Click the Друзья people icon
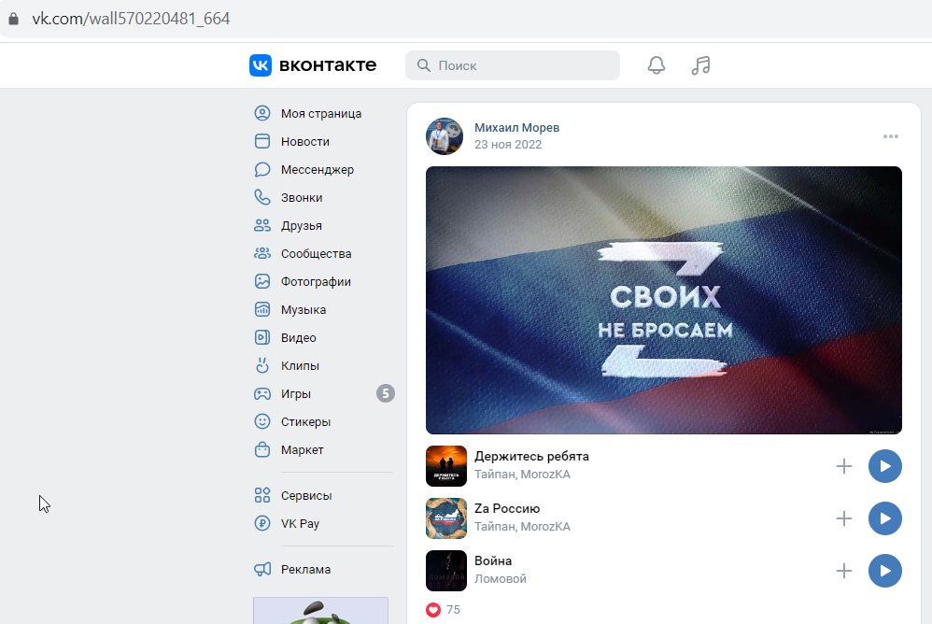This screenshot has height=624, width=932. click(262, 225)
